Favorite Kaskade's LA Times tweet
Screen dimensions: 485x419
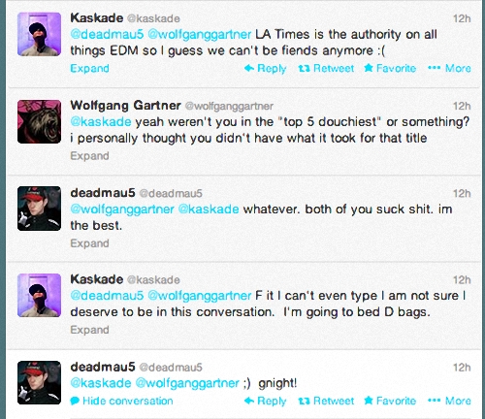(x=390, y=69)
